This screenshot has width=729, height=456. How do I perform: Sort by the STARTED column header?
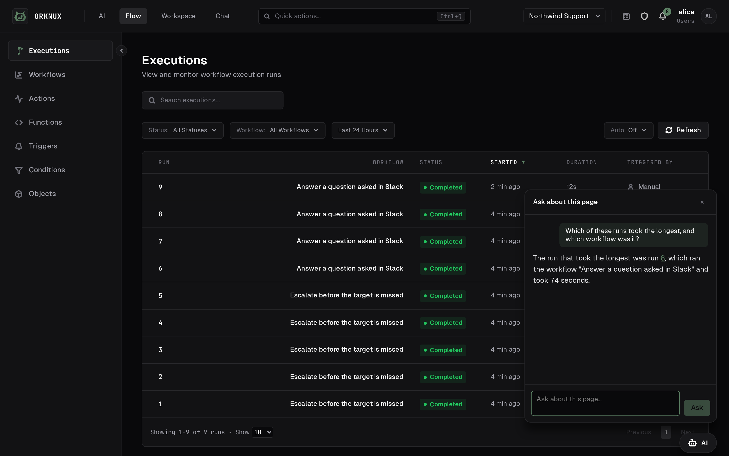pyautogui.click(x=508, y=162)
